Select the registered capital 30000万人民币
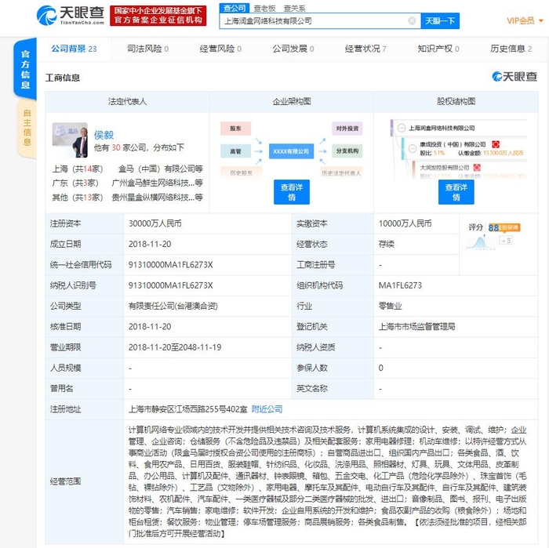 (155, 223)
